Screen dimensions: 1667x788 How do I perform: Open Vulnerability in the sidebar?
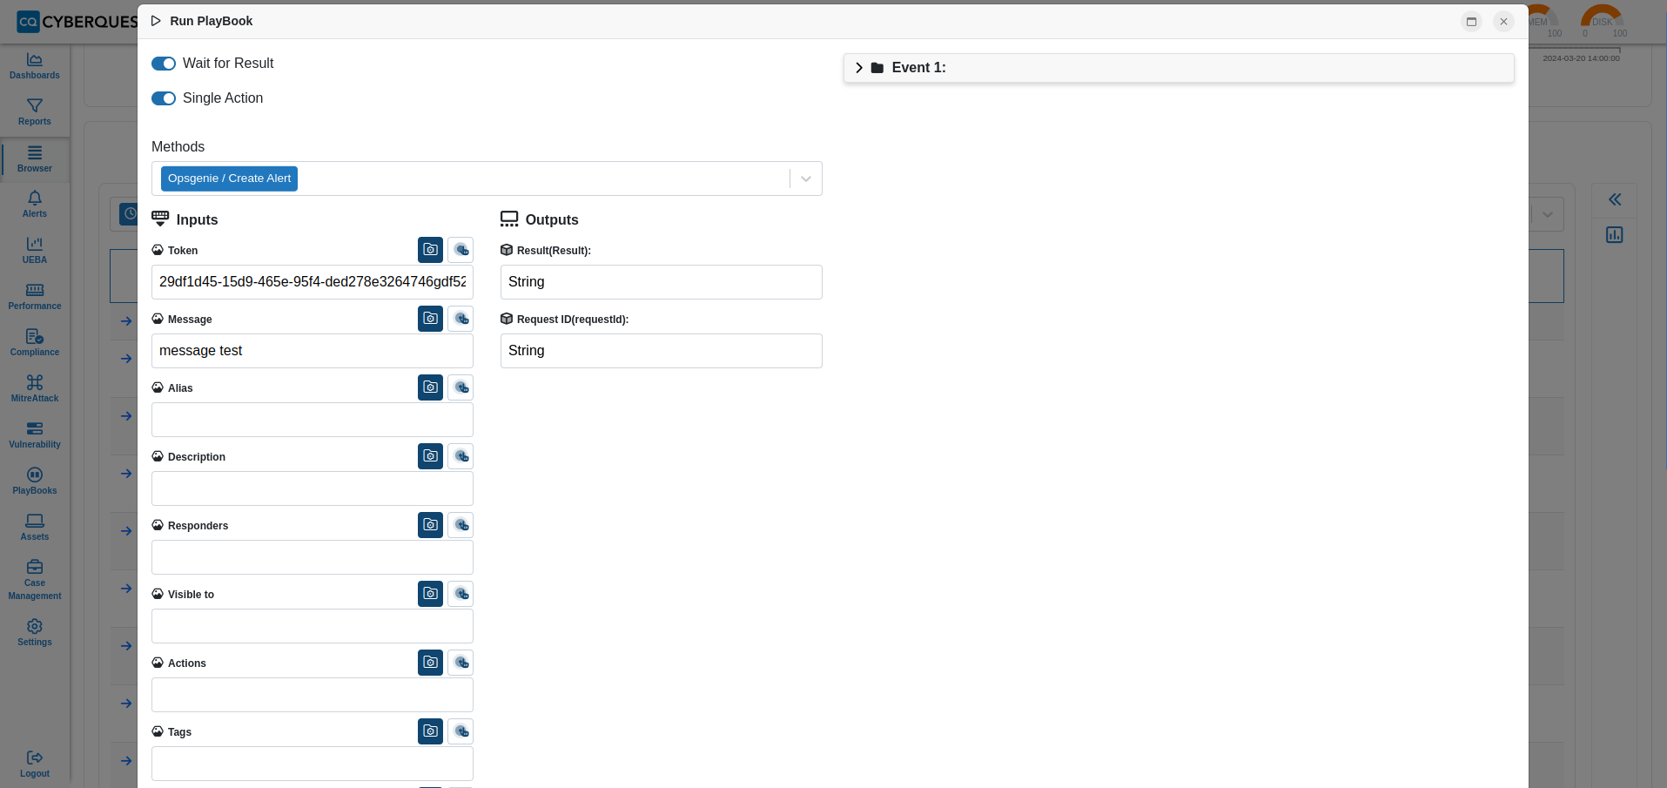(x=35, y=435)
